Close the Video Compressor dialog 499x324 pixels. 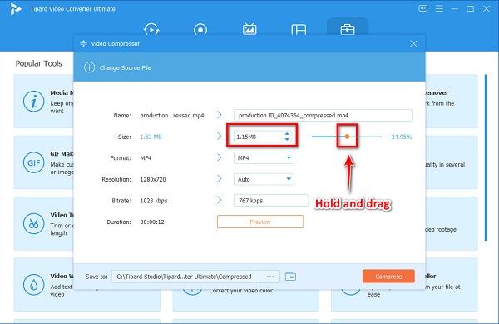pos(413,43)
